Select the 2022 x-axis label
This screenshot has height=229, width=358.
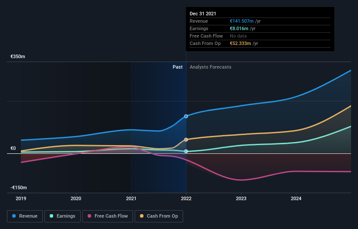(186, 198)
